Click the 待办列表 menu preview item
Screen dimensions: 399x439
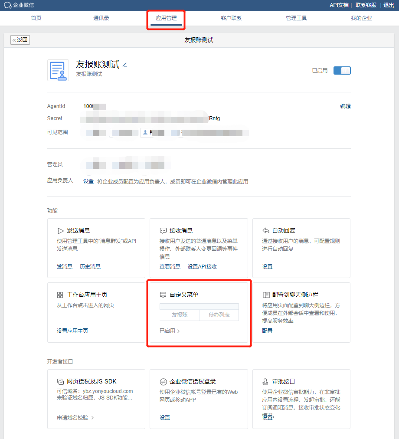(219, 315)
